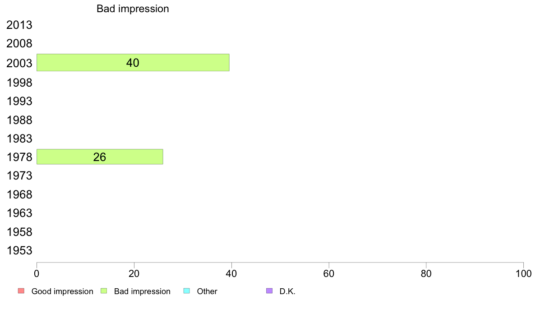Image resolution: width=536 pixels, height=332 pixels.
Task: Click the 1998 year label
Action: [19, 83]
